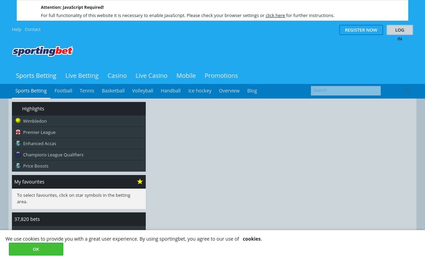Click the Wimbledon tennis ball icon
Viewport: 425px width, 261px height.
tap(18, 121)
